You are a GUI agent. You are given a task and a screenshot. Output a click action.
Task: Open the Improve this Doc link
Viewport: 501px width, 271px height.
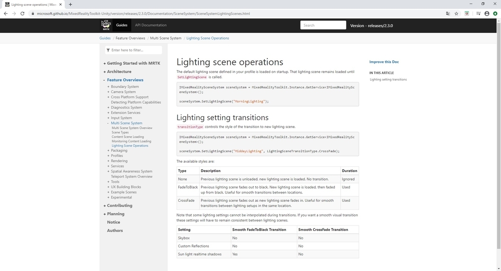pos(384,62)
